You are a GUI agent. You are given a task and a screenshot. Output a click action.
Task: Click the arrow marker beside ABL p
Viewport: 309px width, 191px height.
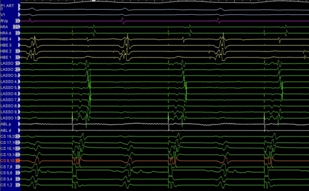pos(19,124)
